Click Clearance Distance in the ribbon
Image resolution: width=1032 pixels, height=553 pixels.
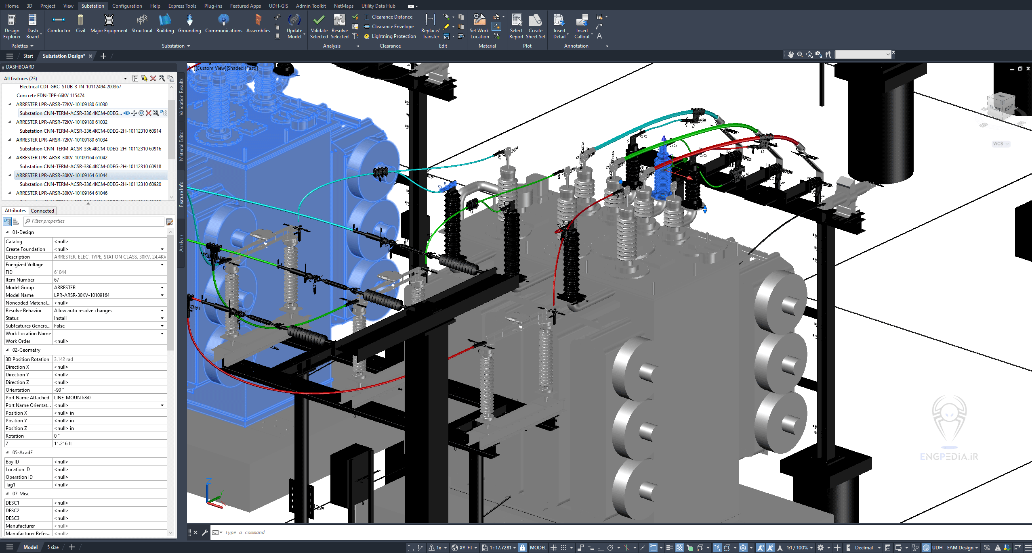point(389,17)
